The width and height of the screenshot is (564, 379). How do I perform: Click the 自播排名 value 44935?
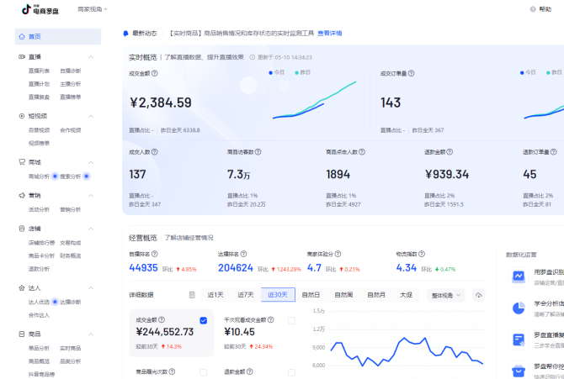click(x=143, y=268)
